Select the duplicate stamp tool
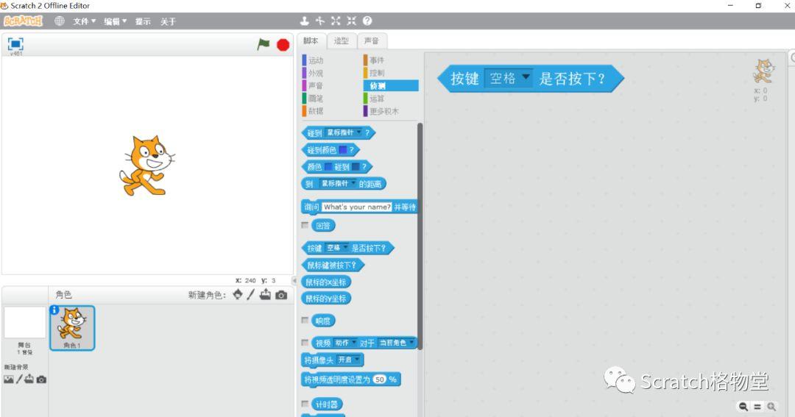Image resolution: width=795 pixels, height=417 pixels. [304, 21]
